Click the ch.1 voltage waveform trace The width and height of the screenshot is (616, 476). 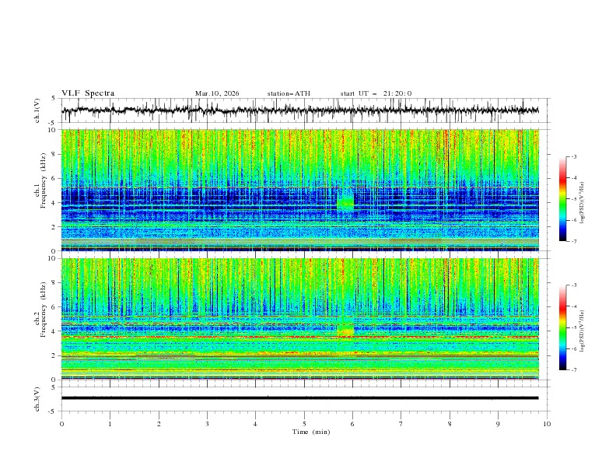(299, 110)
